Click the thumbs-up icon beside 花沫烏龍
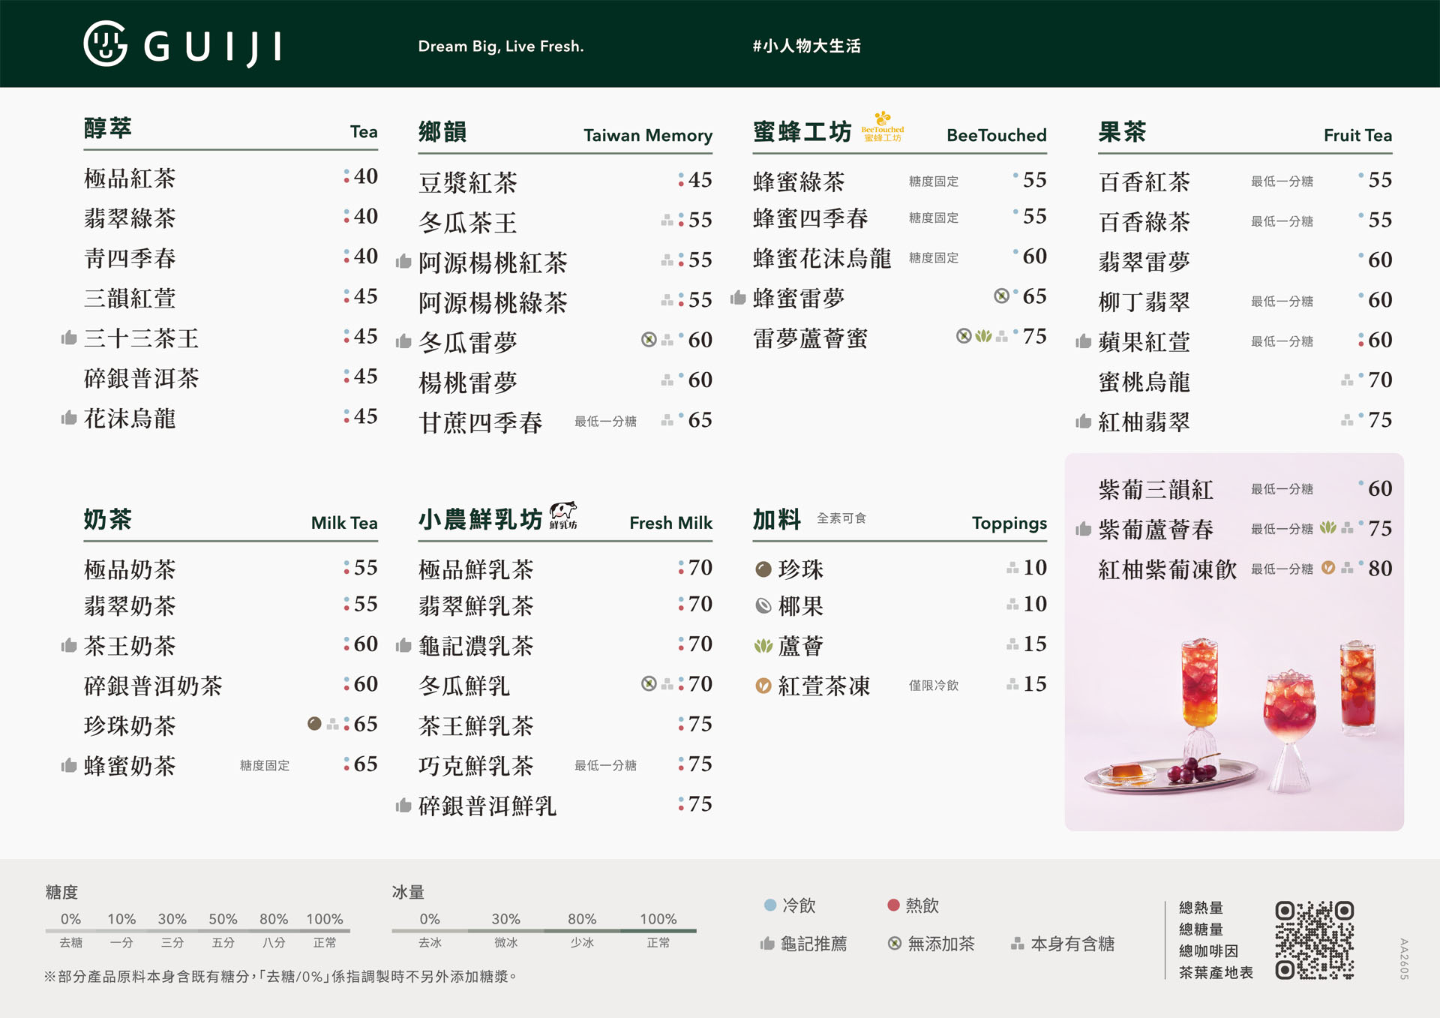The width and height of the screenshot is (1440, 1018). [69, 417]
